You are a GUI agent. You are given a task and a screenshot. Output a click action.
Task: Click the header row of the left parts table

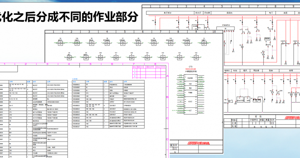pyautogui.click(x=34, y=81)
